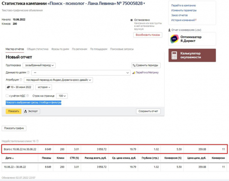229x181 pixels.
Task: Switch to Мастер отчётов tab
Action: point(15,49)
